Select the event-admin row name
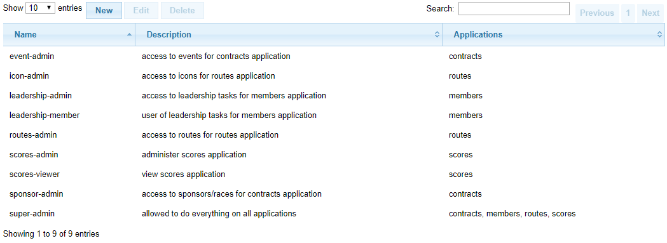Screen dimensions: 667x243 coord(32,56)
